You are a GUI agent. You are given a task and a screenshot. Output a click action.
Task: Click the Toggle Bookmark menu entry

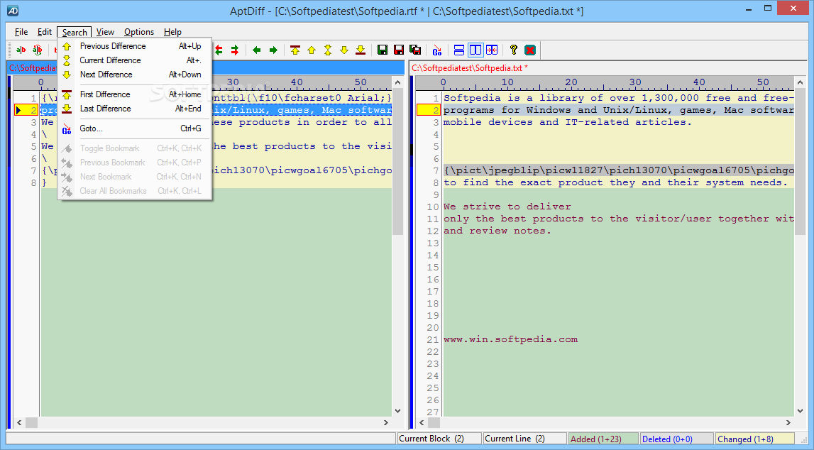pos(134,148)
